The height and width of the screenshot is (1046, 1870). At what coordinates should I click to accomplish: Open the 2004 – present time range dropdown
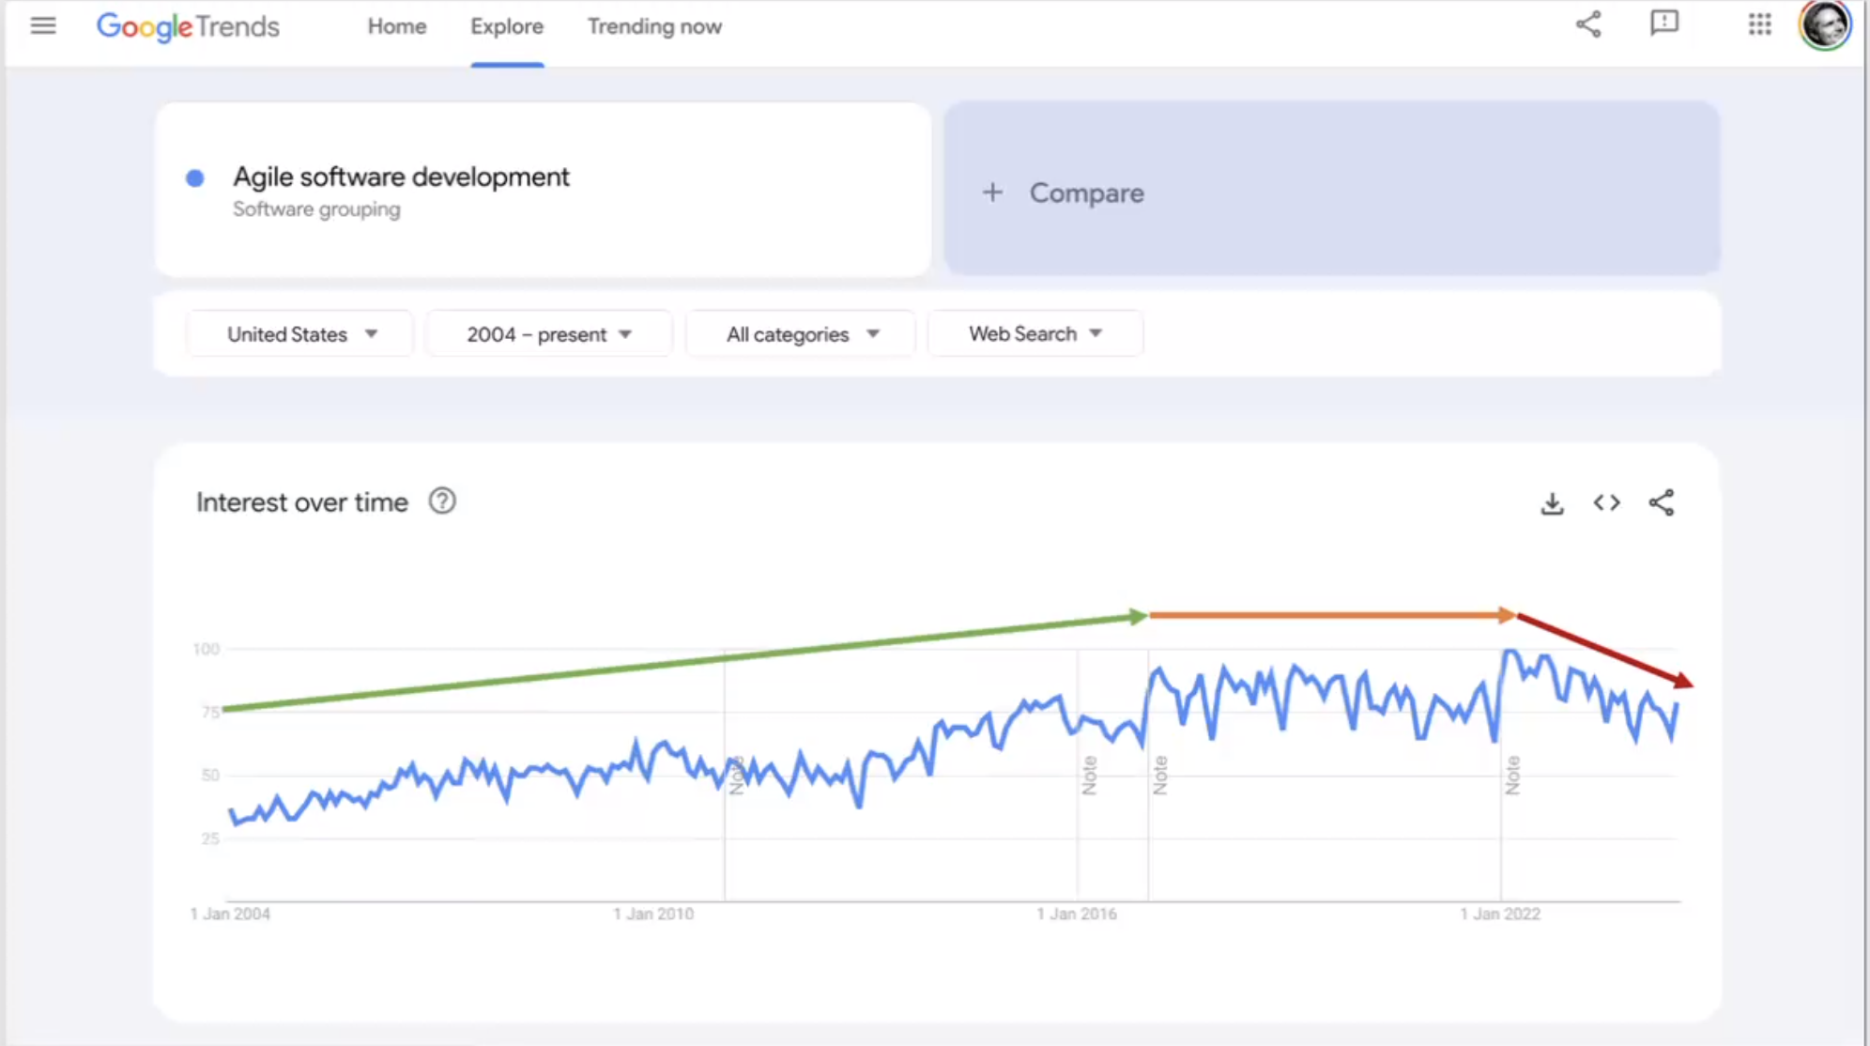click(549, 334)
